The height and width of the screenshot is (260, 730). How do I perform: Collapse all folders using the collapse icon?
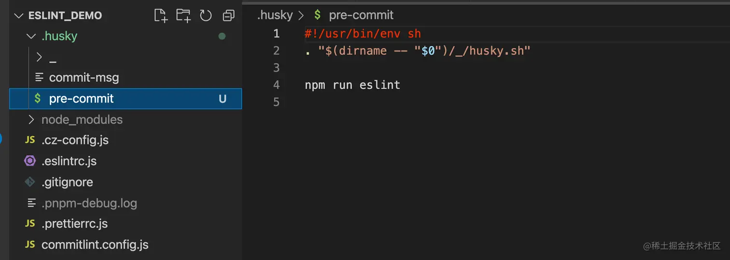(228, 15)
